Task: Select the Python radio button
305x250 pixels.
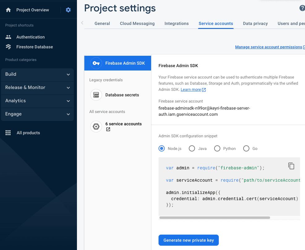Action: click(217, 149)
